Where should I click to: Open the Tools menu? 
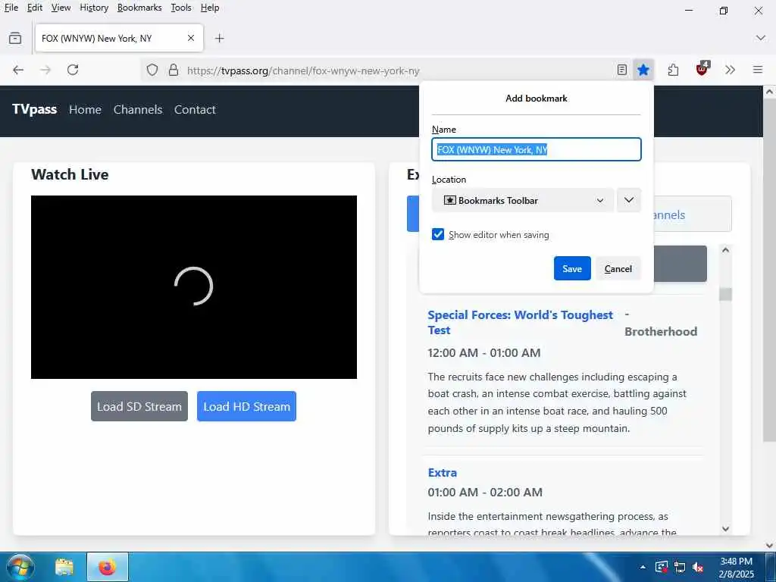[x=181, y=8]
